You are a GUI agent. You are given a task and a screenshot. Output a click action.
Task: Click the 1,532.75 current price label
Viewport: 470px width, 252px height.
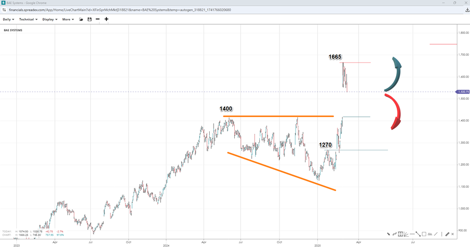[x=462, y=92]
